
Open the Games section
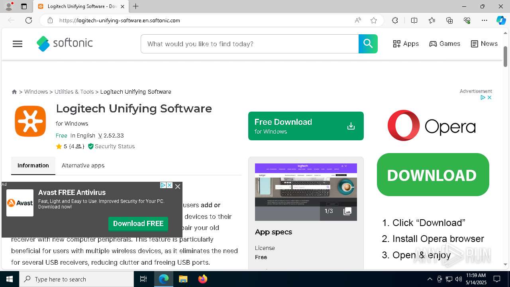click(x=445, y=44)
